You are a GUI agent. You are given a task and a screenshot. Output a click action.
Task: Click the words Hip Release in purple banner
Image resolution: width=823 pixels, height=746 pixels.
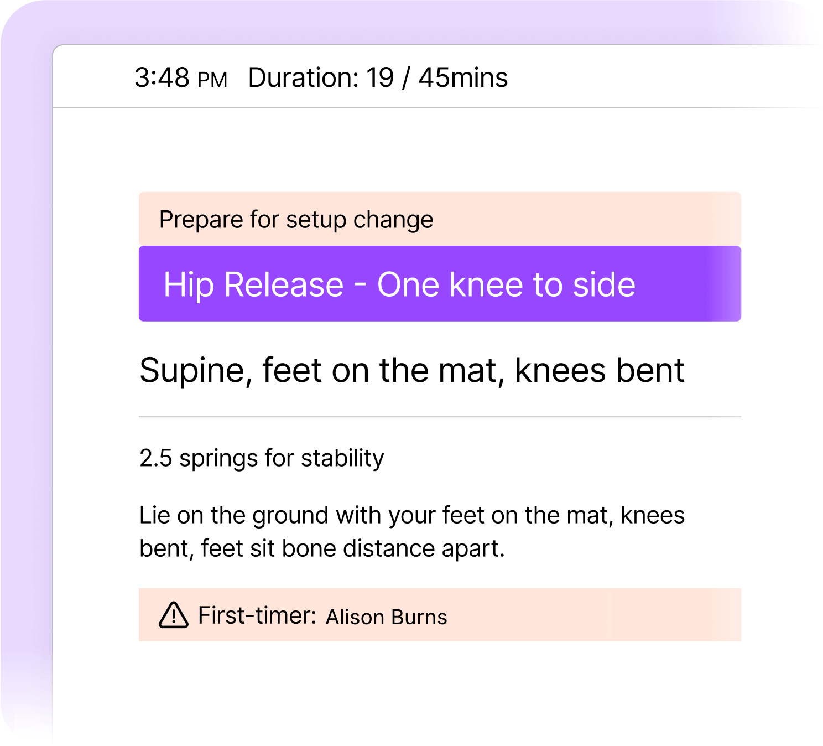click(253, 284)
